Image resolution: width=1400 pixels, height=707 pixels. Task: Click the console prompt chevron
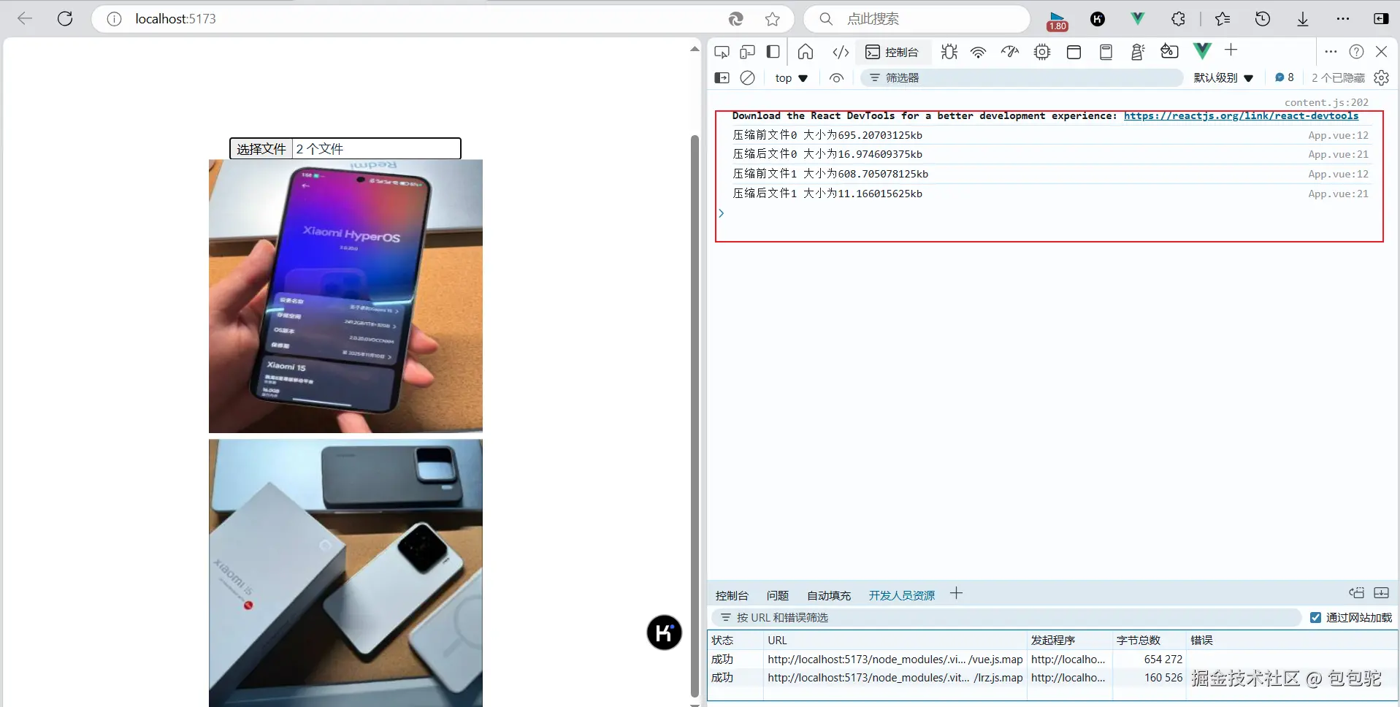click(x=721, y=213)
